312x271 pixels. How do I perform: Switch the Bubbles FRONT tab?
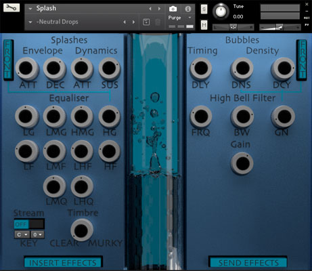tap(302, 60)
